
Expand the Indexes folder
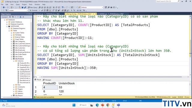(x=14, y=91)
